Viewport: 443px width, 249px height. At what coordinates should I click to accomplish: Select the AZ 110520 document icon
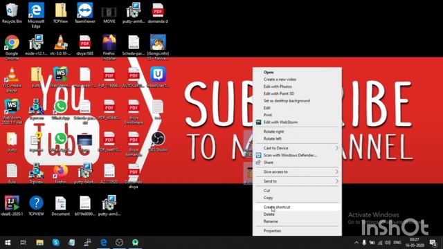point(109,174)
